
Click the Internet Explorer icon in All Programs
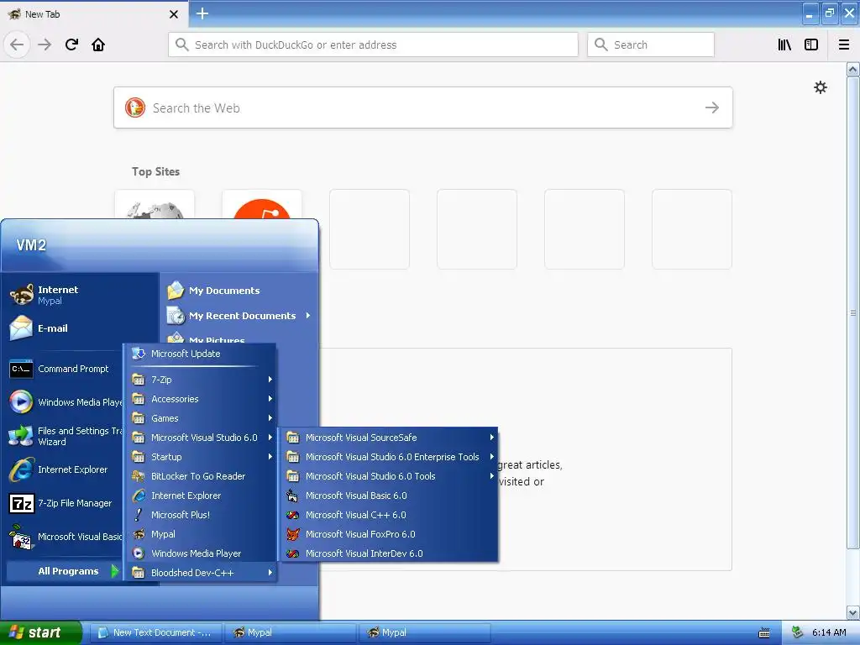pos(139,496)
